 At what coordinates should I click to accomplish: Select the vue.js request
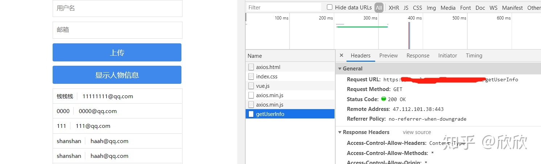pyautogui.click(x=290, y=86)
